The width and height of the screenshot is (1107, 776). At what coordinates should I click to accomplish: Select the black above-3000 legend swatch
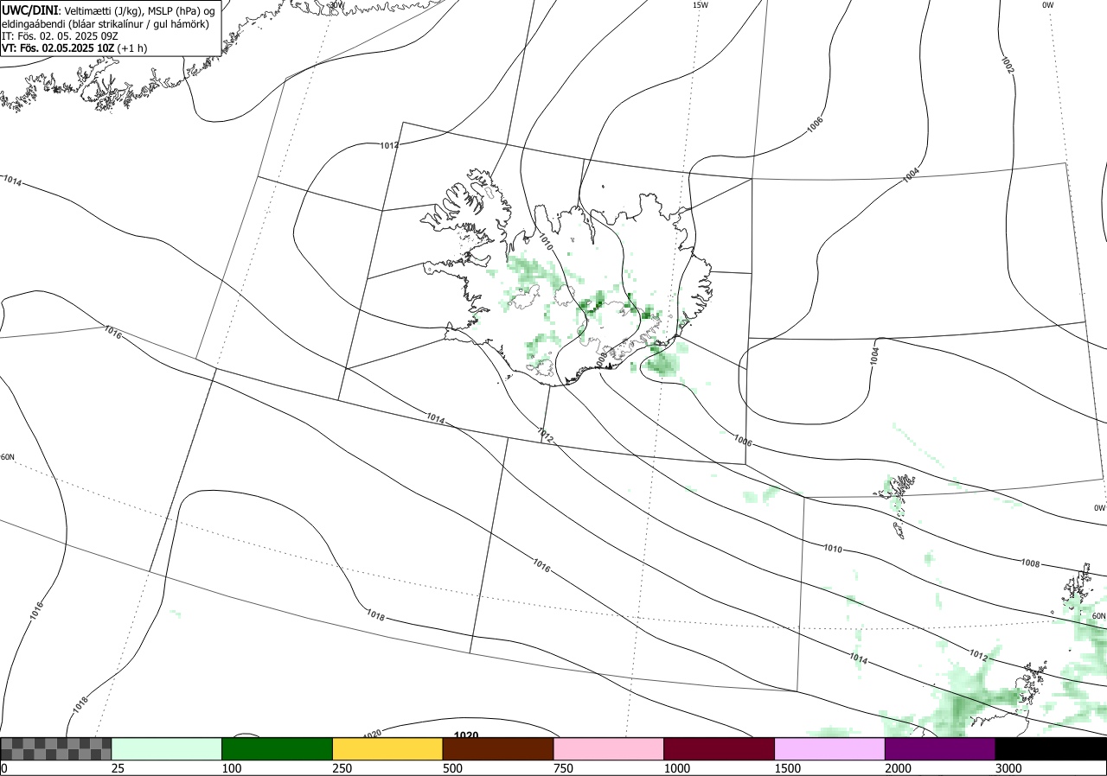[x=1051, y=748]
